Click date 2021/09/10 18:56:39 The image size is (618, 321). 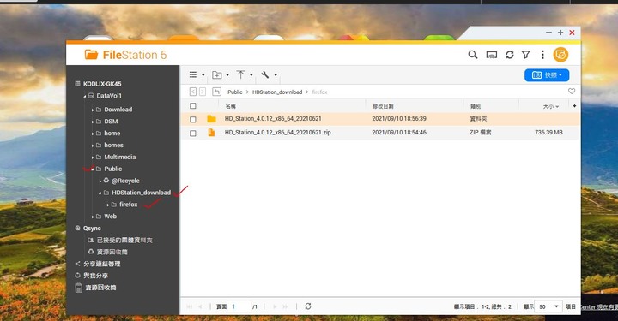pyautogui.click(x=399, y=118)
